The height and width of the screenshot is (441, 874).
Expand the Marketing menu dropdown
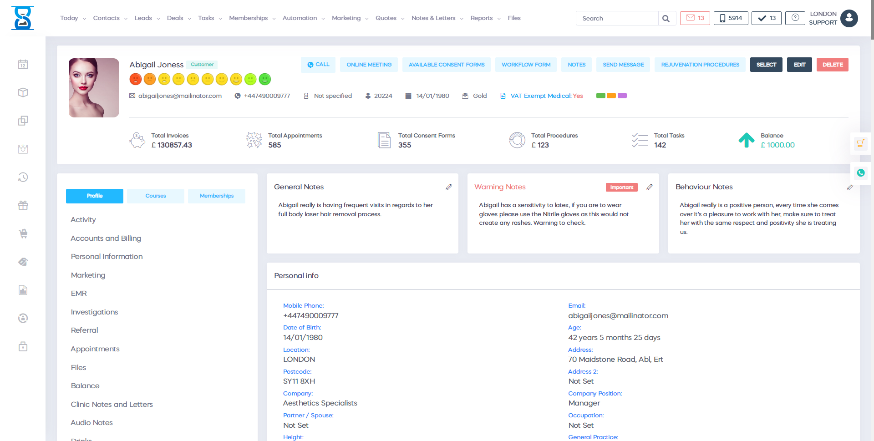tap(350, 18)
